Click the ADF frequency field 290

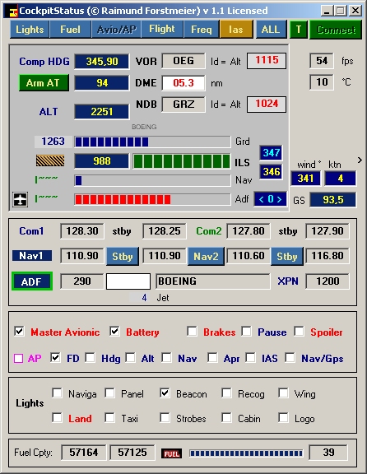point(82,281)
